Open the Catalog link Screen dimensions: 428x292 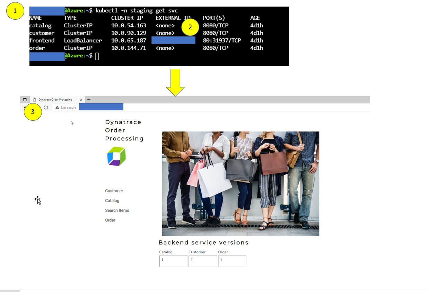tap(112, 201)
